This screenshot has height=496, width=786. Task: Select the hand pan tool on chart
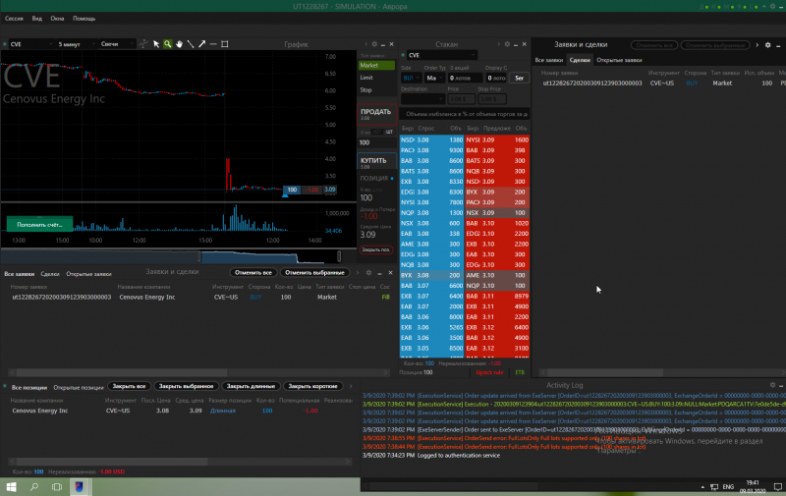tap(179, 44)
